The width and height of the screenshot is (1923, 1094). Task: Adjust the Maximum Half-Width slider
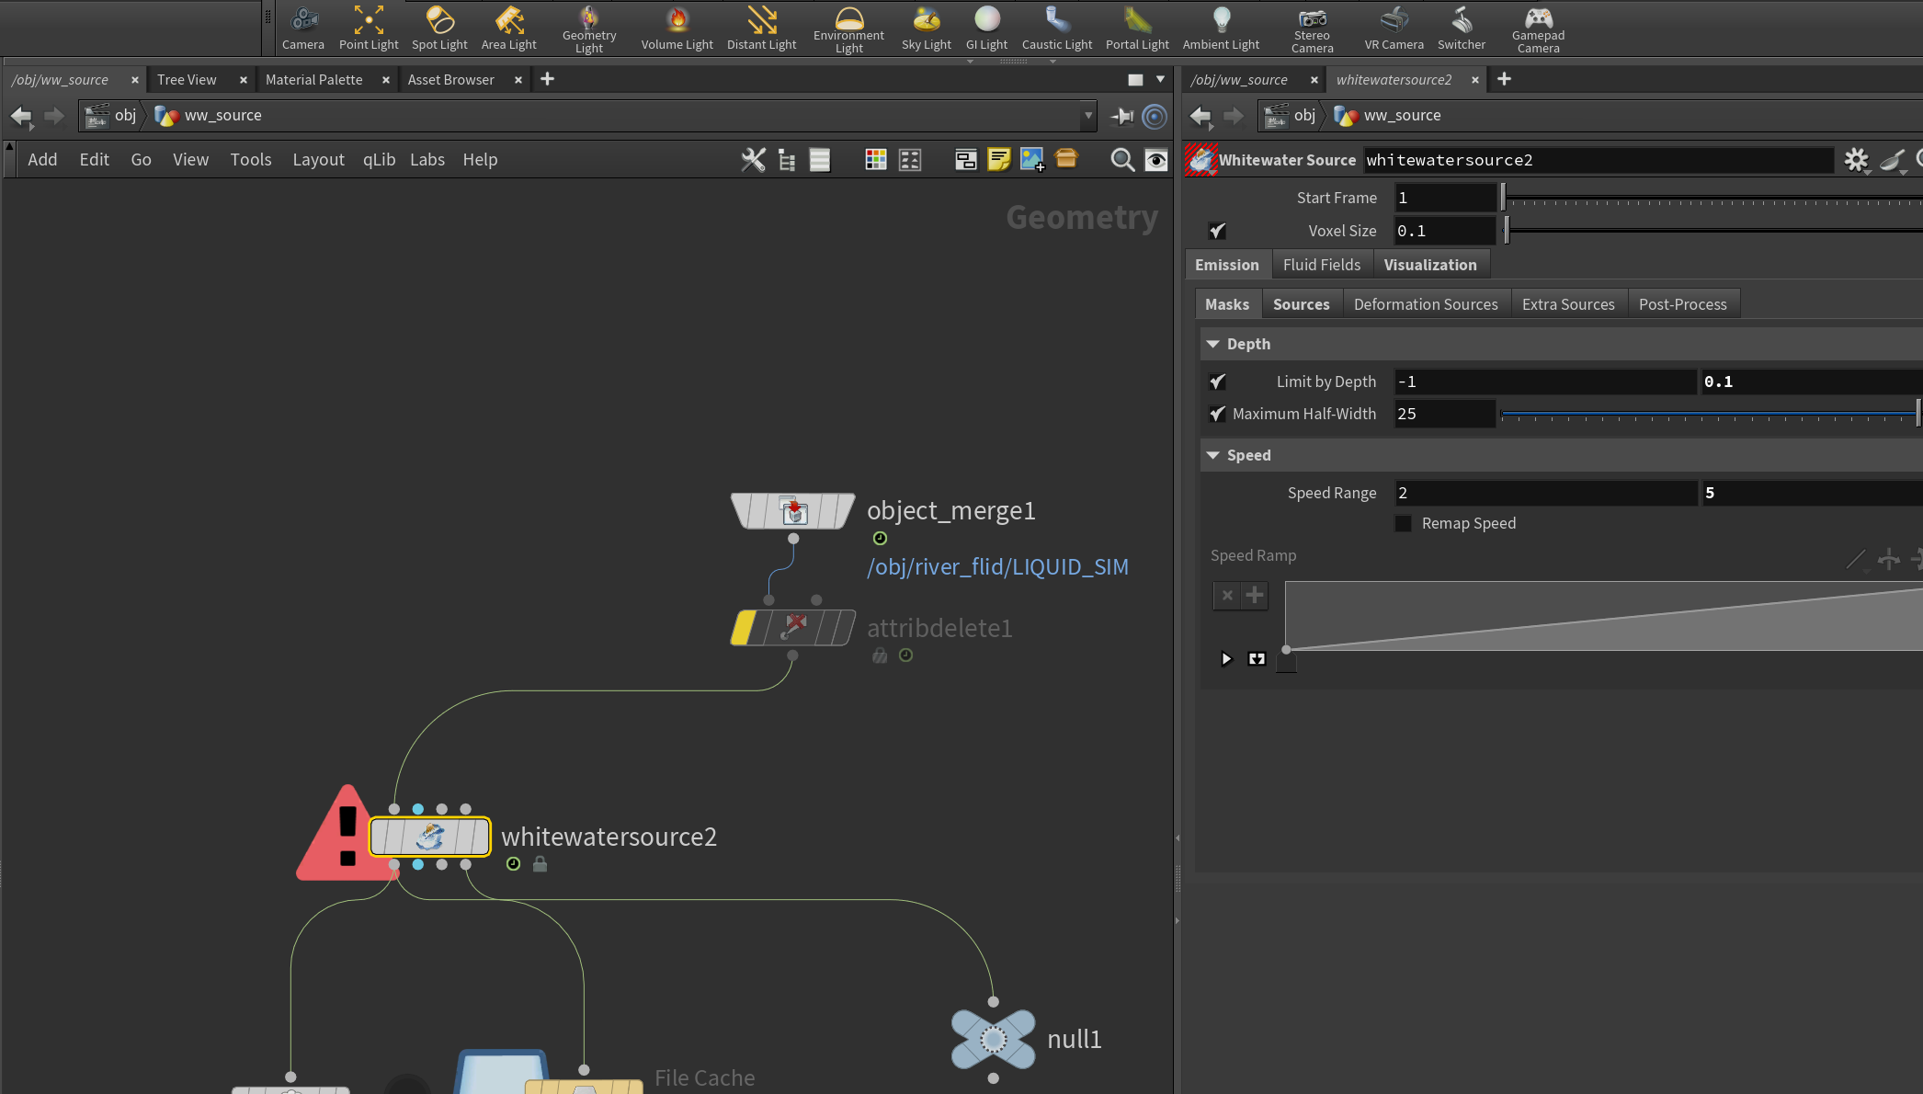[x=1710, y=415]
